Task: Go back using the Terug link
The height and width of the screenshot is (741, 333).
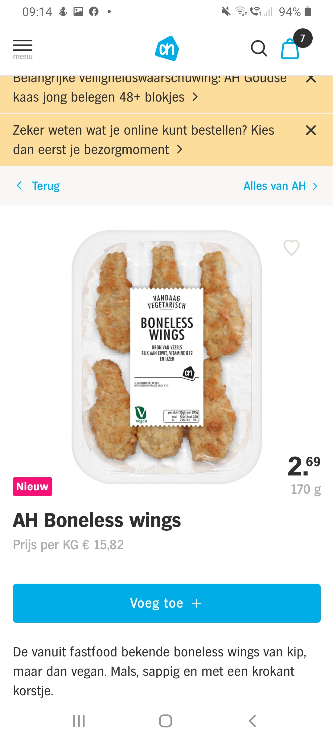Action: (38, 186)
